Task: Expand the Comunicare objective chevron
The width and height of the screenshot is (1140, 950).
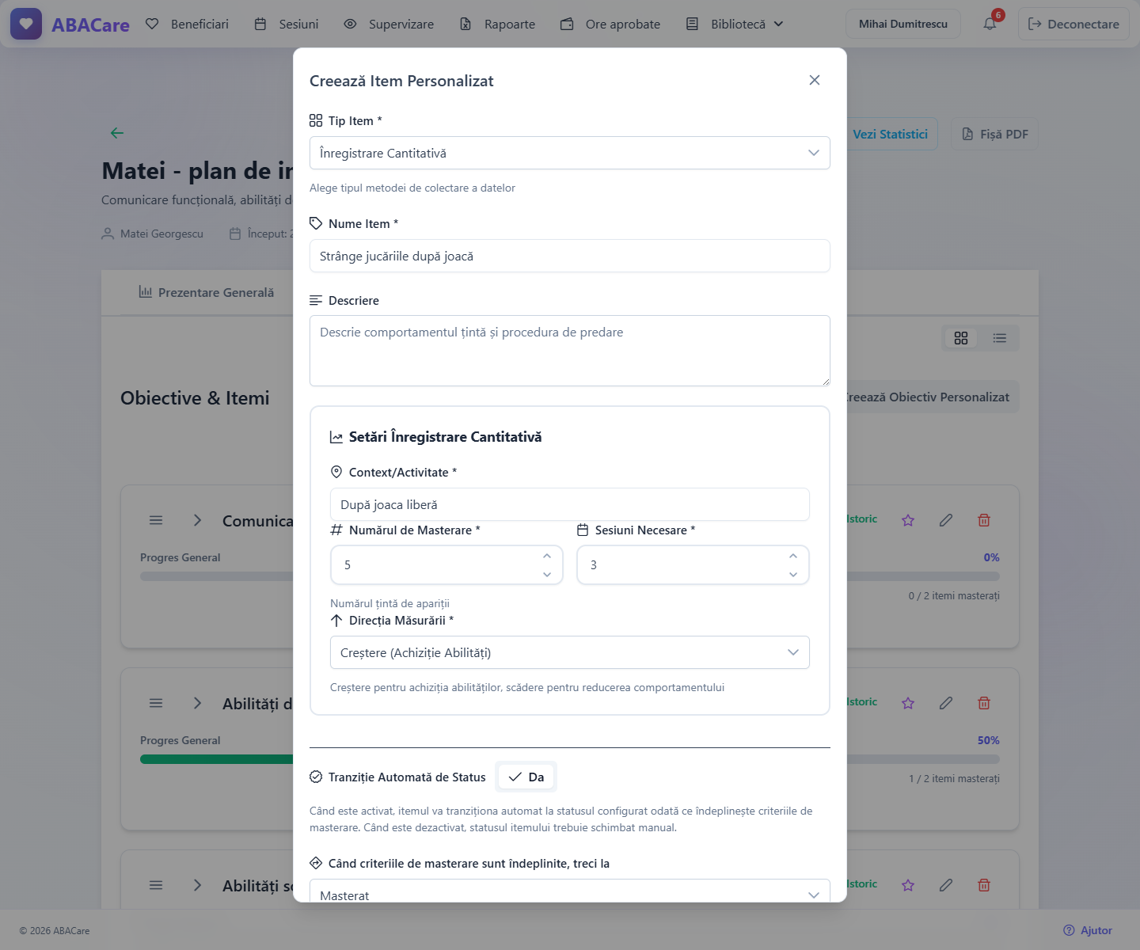Action: click(x=198, y=520)
